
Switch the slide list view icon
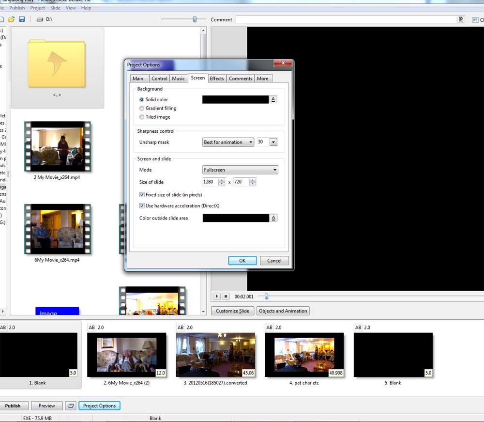pos(71,406)
